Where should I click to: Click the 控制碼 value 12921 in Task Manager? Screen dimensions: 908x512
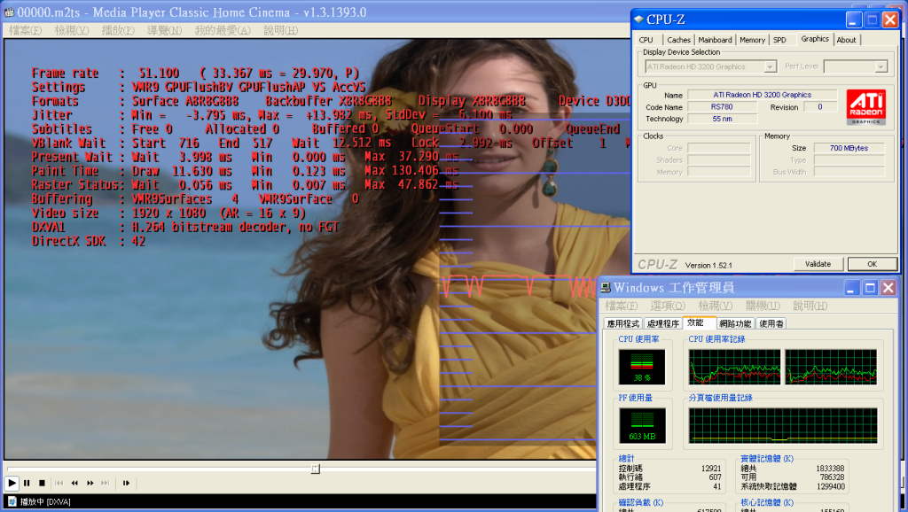click(711, 469)
